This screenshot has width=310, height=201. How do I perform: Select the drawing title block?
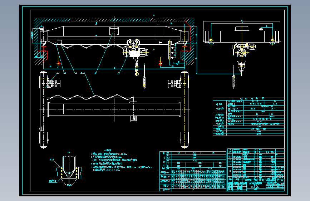[x=256, y=186]
